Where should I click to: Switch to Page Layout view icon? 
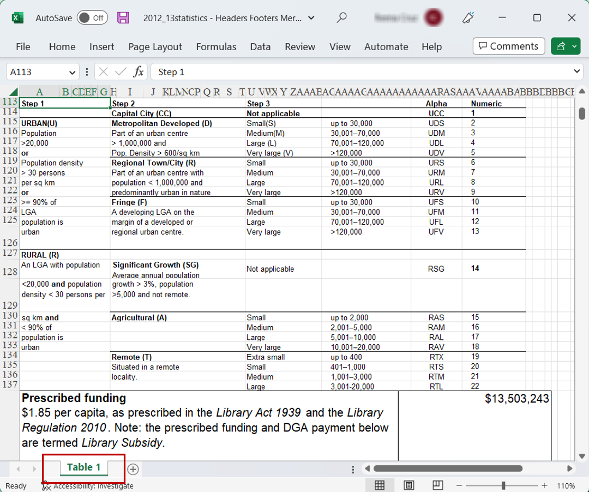click(x=408, y=485)
